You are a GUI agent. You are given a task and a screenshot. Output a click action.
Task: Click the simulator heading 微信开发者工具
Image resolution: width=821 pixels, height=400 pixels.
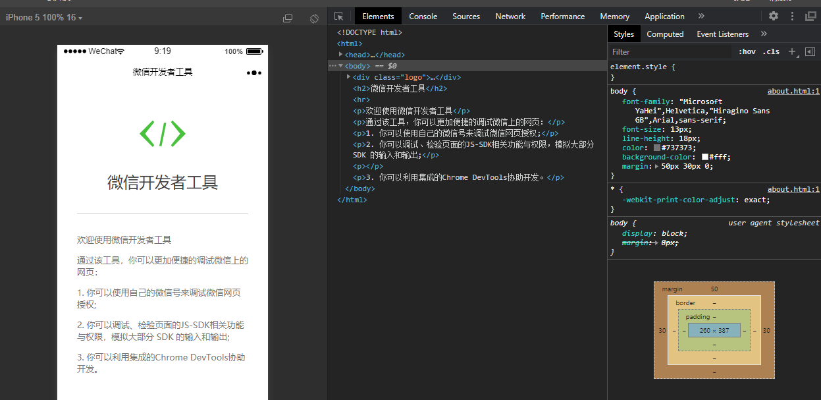[163, 183]
